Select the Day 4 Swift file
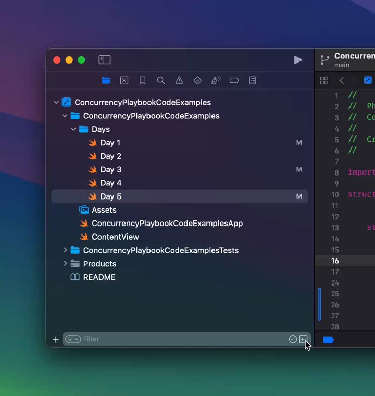Screen dimensions: 375x396 180,183
